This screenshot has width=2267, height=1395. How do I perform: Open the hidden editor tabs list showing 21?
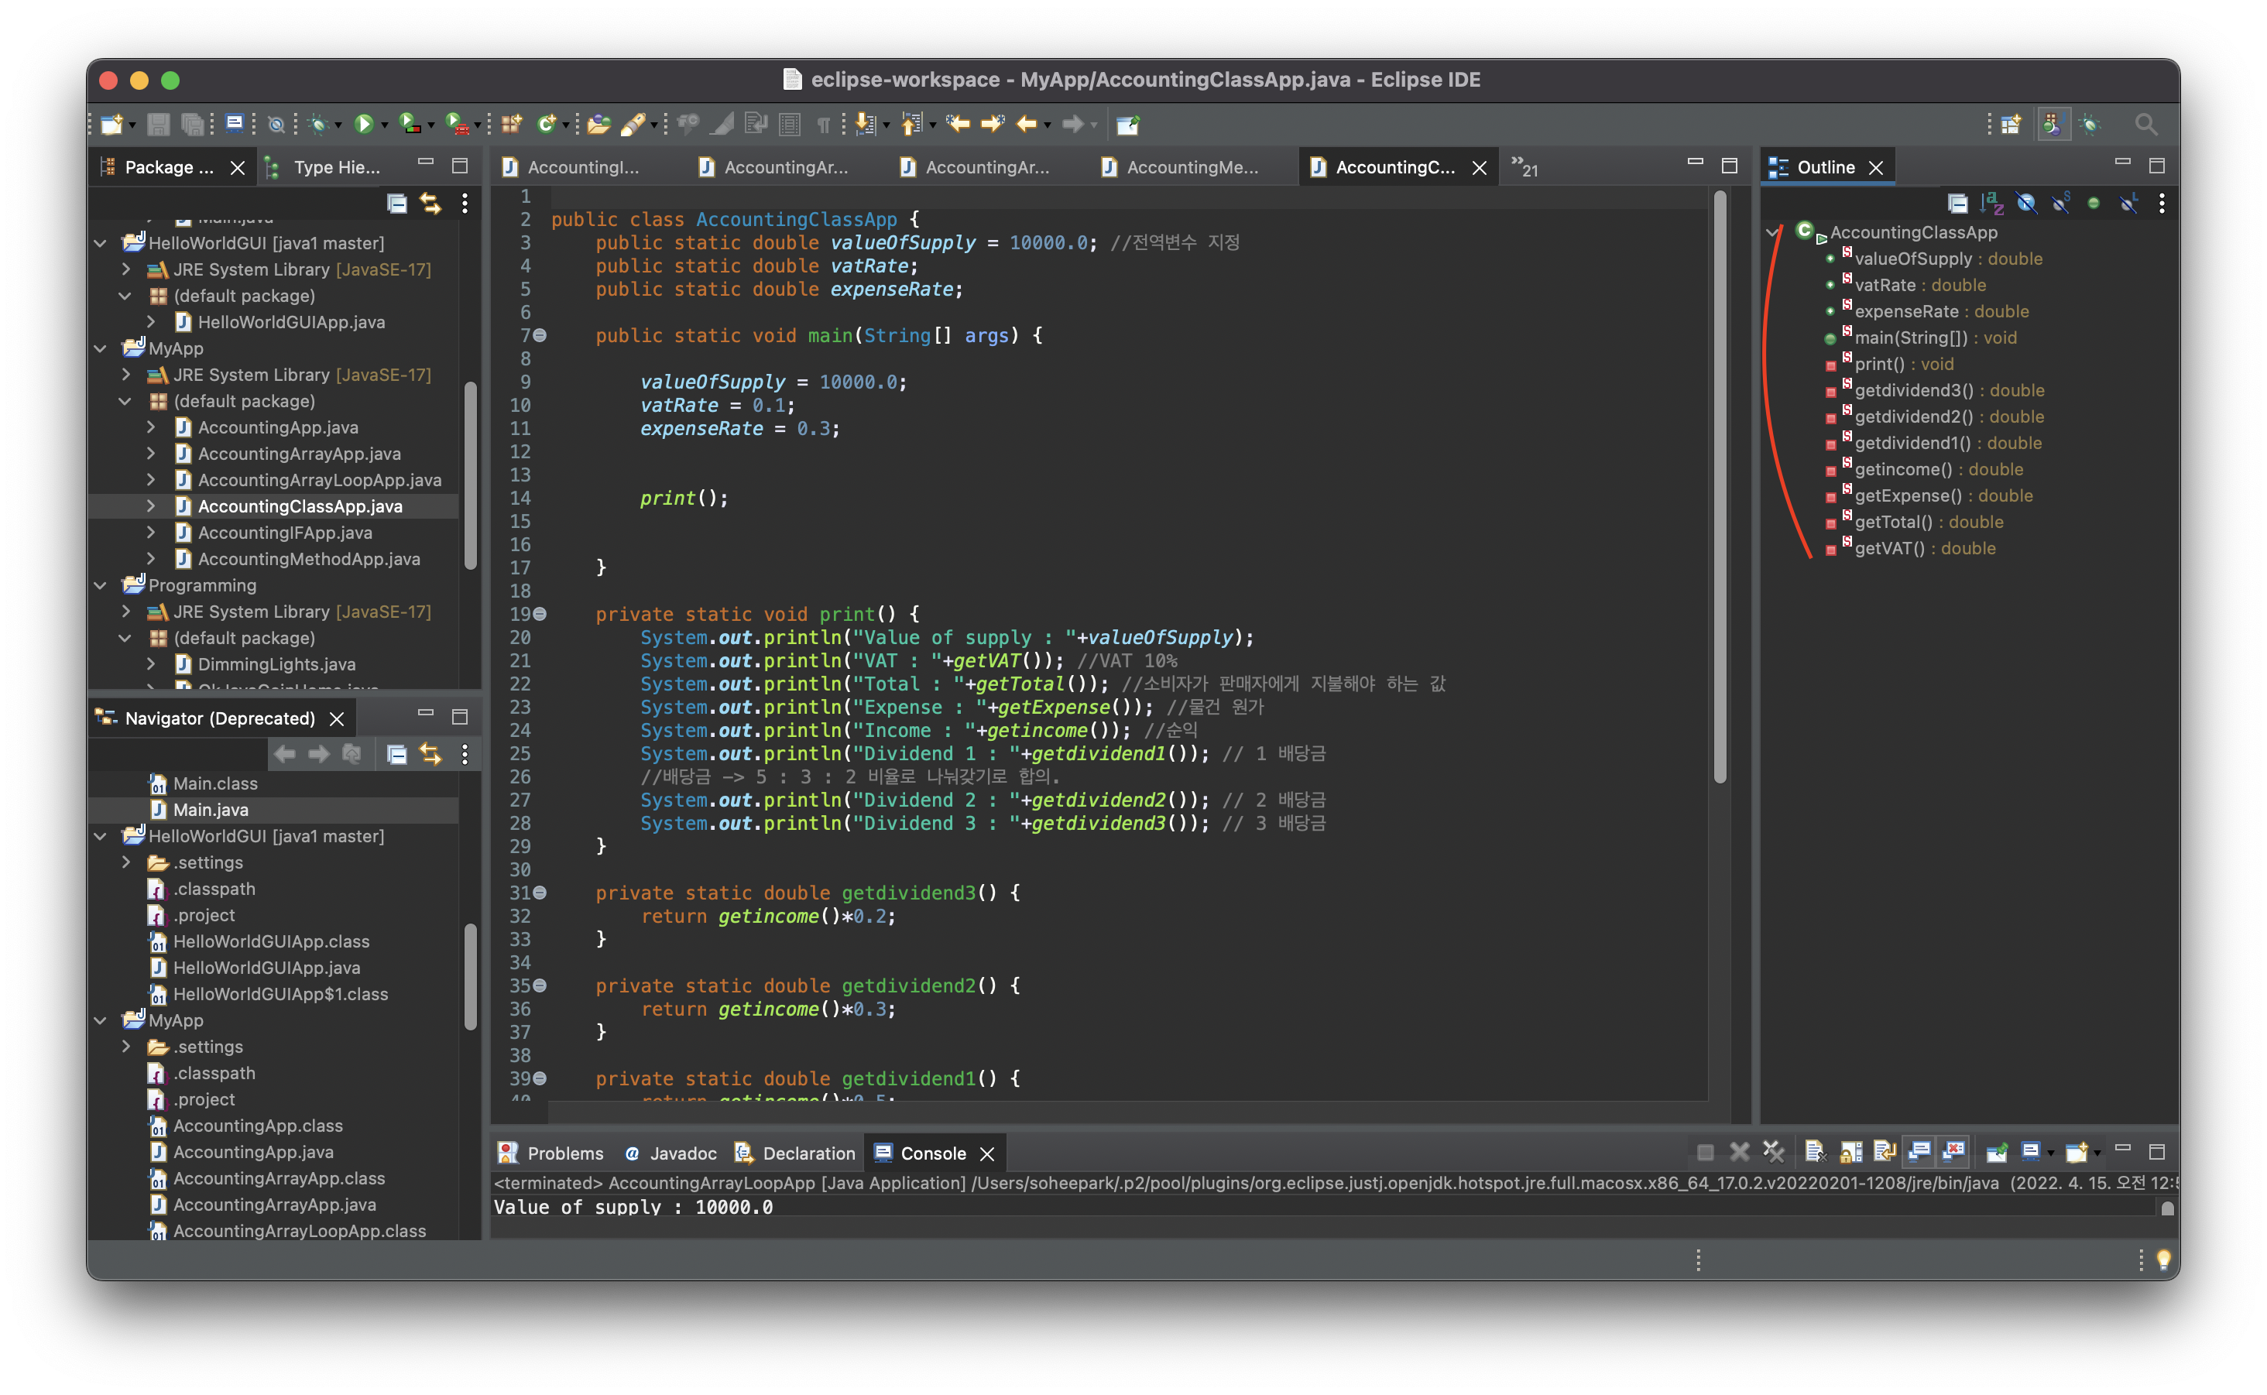pos(1524,167)
